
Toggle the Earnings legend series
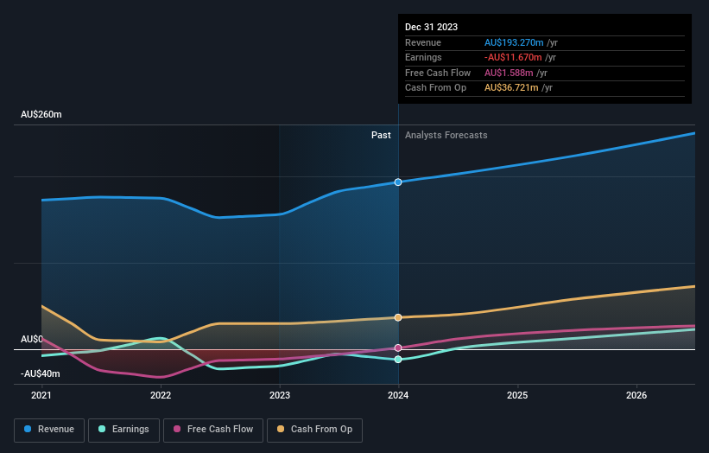coord(123,430)
